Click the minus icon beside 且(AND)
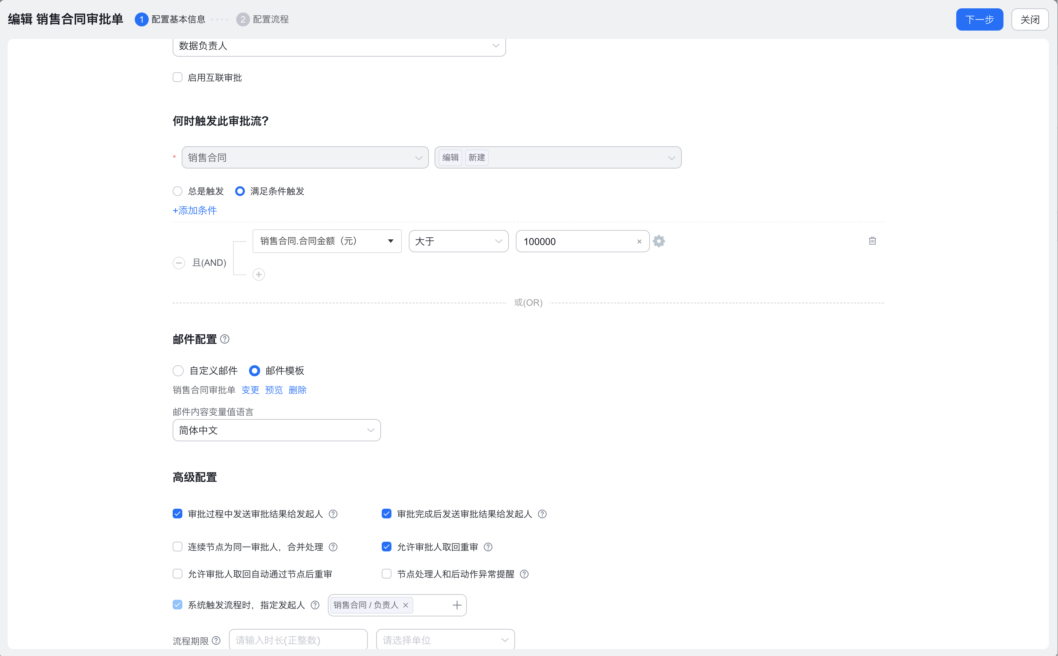The width and height of the screenshot is (1058, 656). coord(179,263)
